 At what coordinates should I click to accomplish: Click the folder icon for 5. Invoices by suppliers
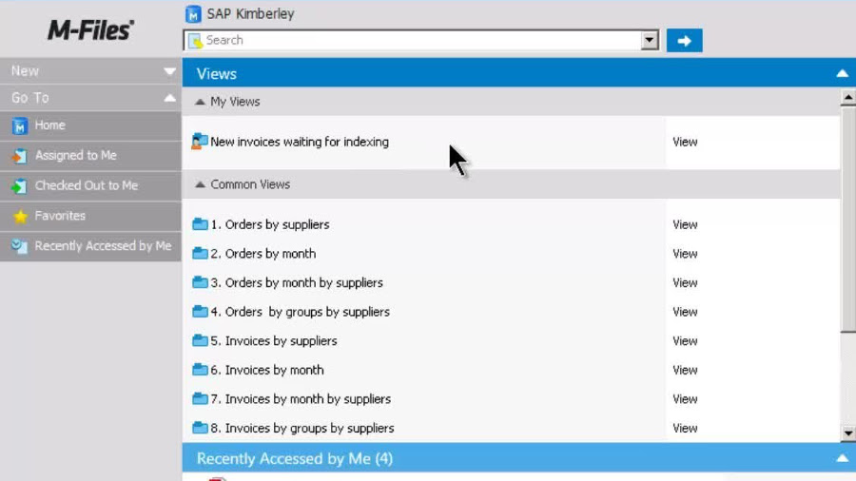200,340
